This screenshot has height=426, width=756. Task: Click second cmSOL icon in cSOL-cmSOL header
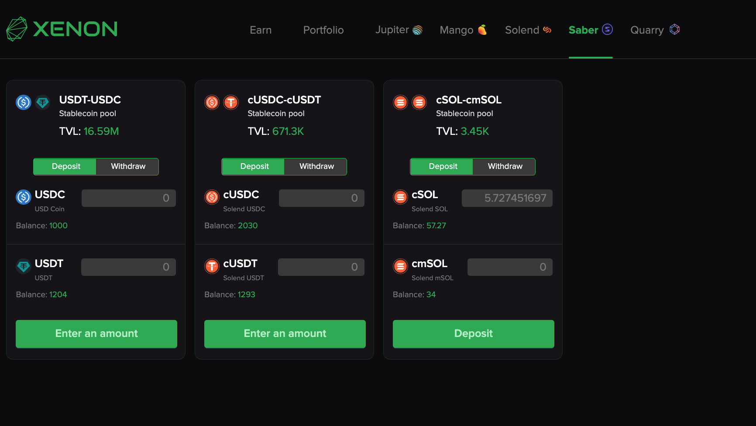(419, 103)
